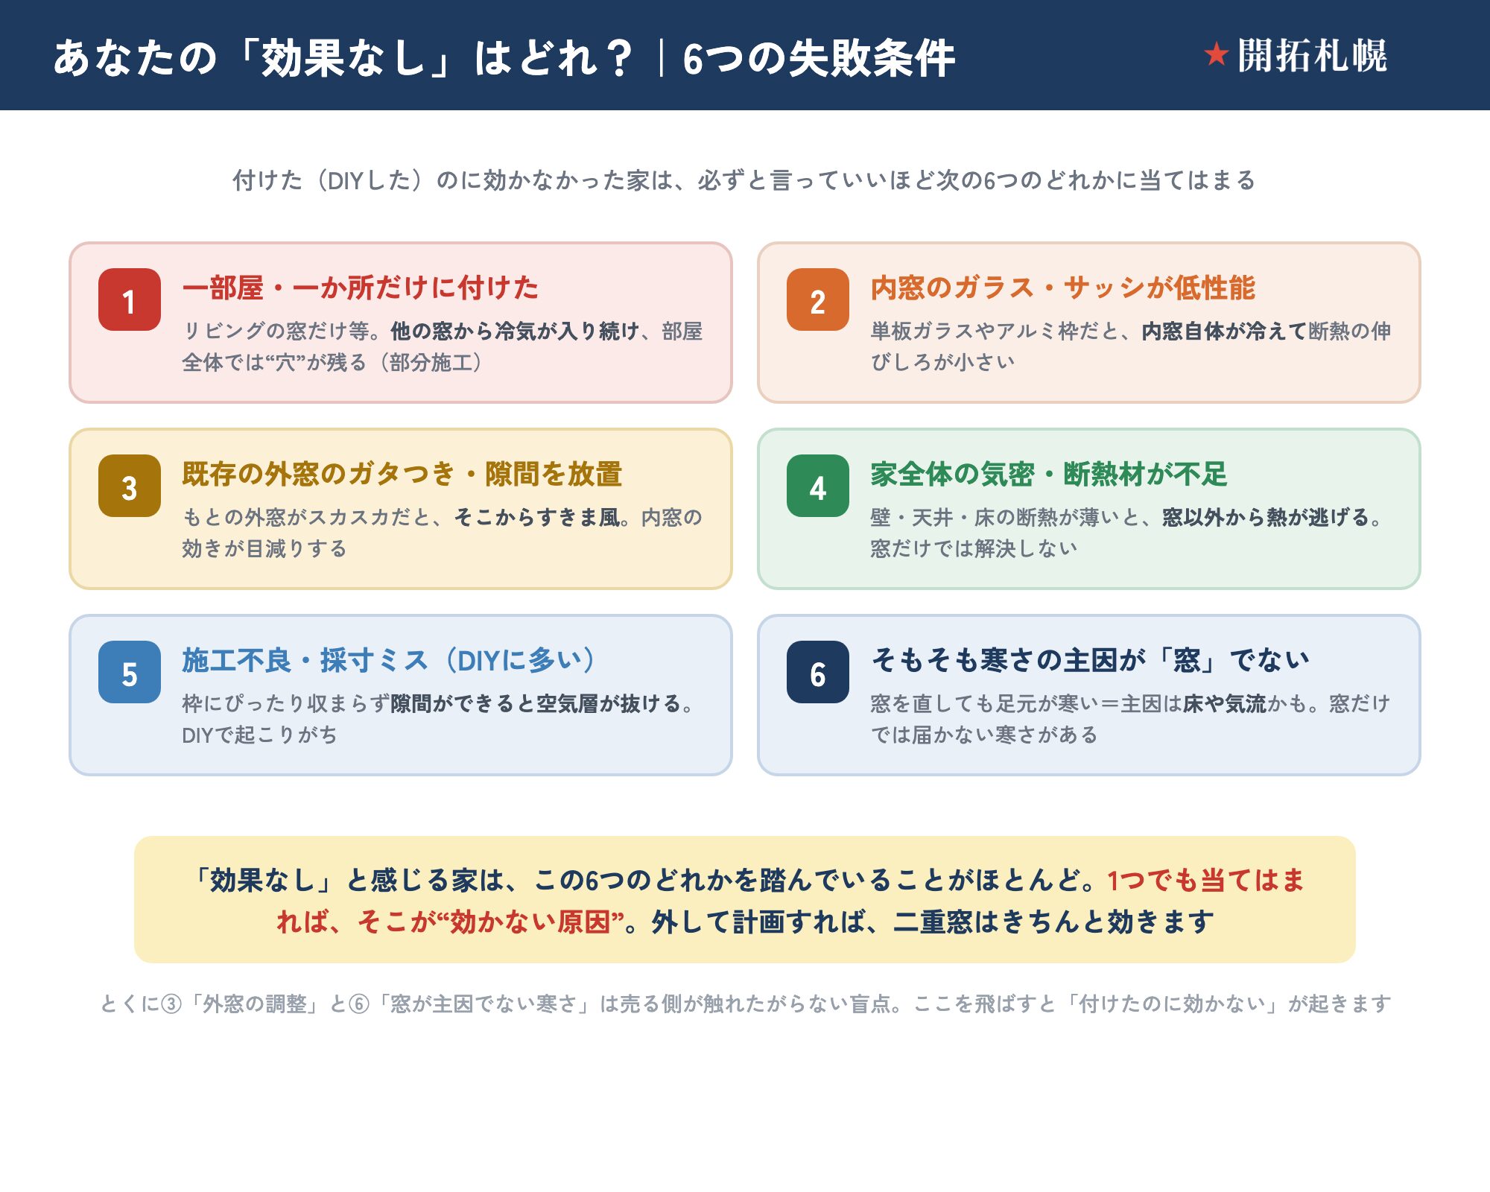Image resolution: width=1490 pixels, height=1192 pixels.
Task: Click heading 家全体の気密・断熱材が不足
Action: pos(1049,474)
